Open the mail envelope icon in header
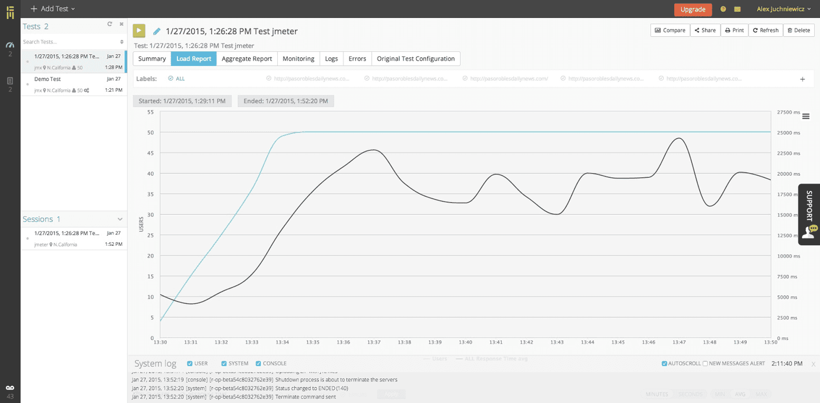820x403 pixels. pyautogui.click(x=737, y=9)
